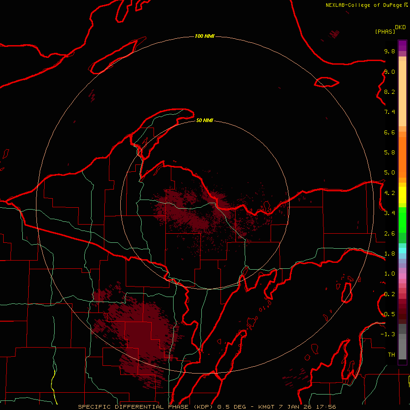This screenshot has height=410, width=410.
Task: Select the -0.5 legend scale value
Action: click(388, 314)
